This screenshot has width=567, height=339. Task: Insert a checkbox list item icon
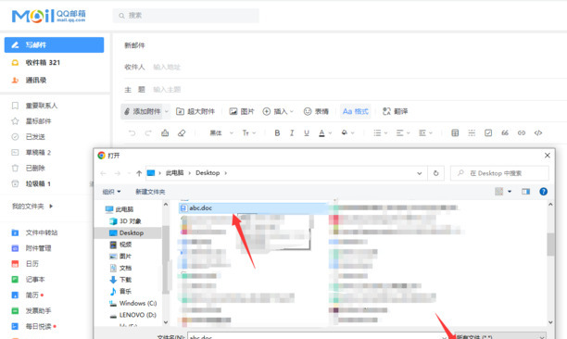click(488, 133)
